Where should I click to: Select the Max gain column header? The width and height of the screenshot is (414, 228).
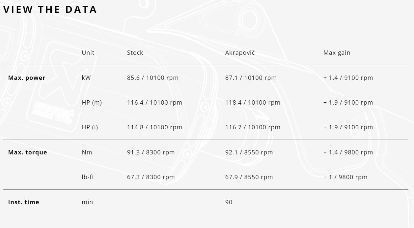[337, 53]
